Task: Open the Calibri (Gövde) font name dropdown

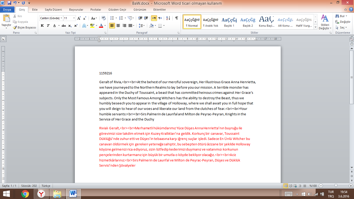Action: coord(61,18)
